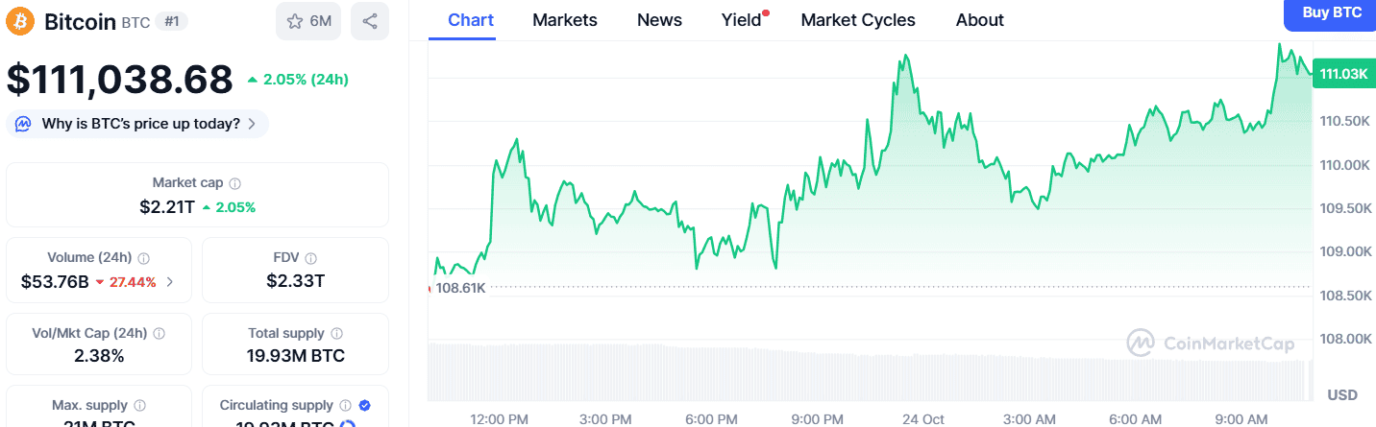Click Market cap info icon
The height and width of the screenshot is (427, 1376).
click(235, 183)
